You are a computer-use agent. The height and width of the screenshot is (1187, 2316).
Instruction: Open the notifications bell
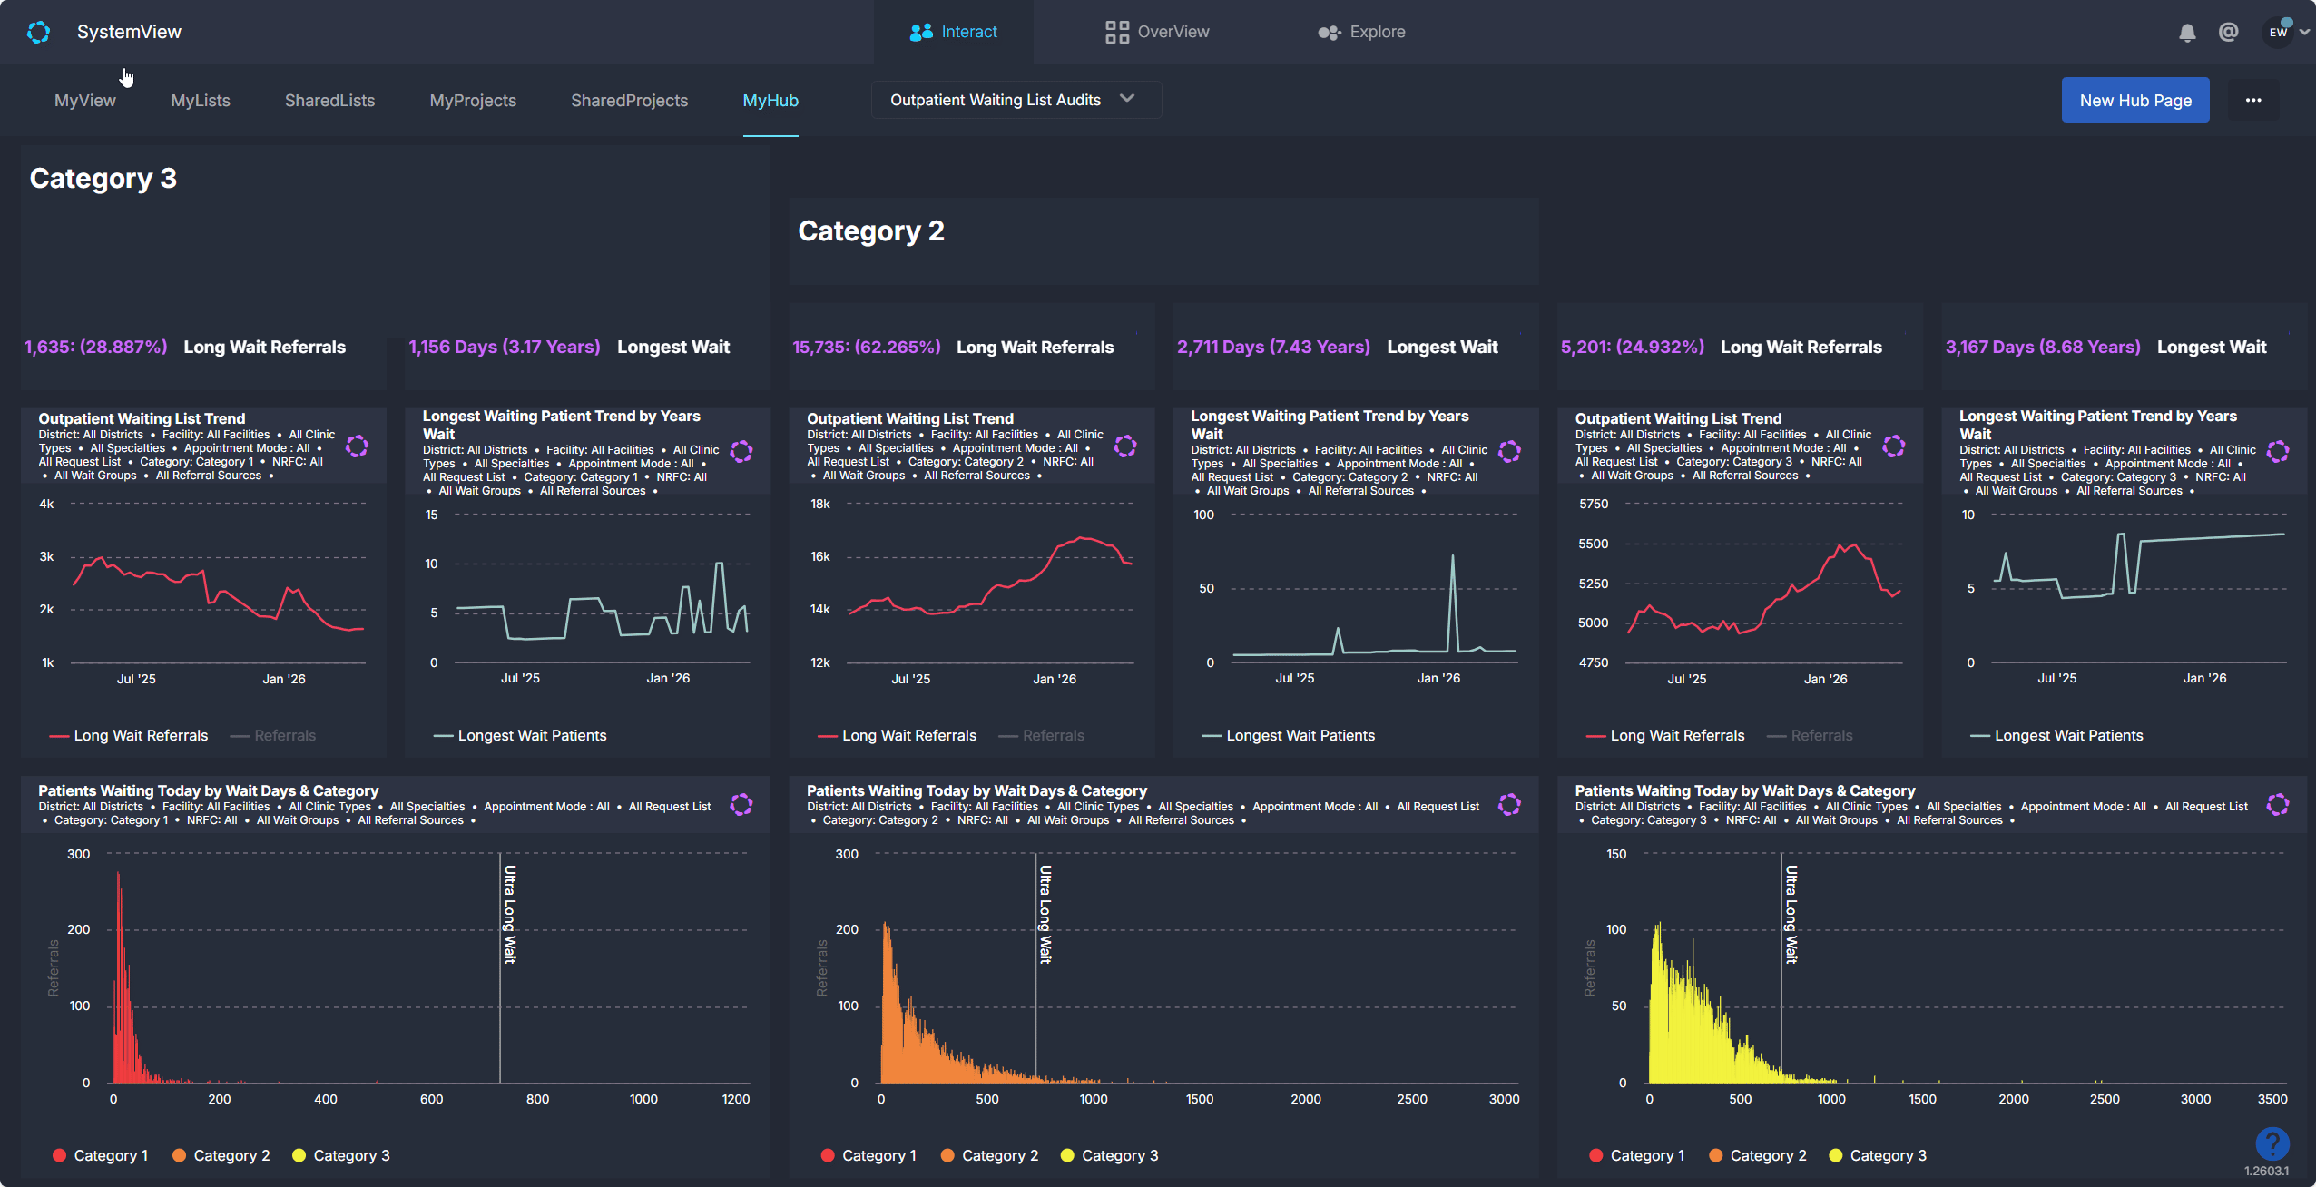coord(2187,33)
